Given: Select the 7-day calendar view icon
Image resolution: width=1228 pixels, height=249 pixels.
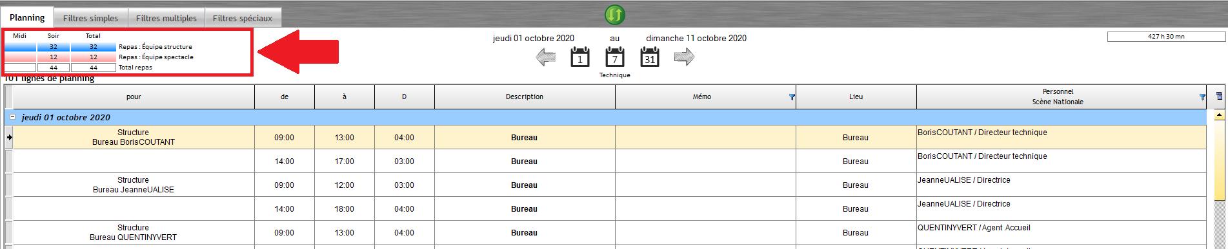Looking at the screenshot, I should tap(614, 57).
